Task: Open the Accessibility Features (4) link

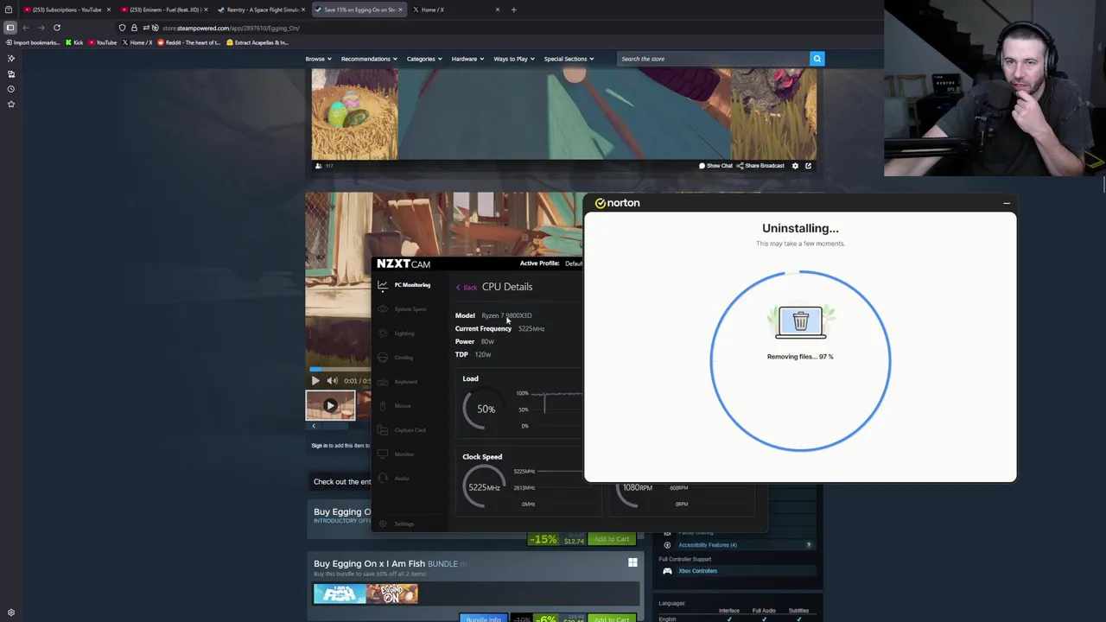Action: pyautogui.click(x=708, y=545)
